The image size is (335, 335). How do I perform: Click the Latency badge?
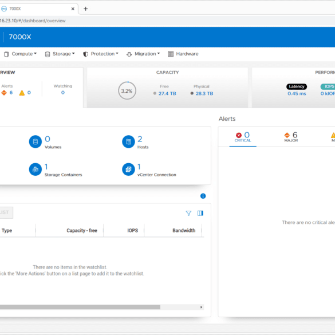point(297,86)
